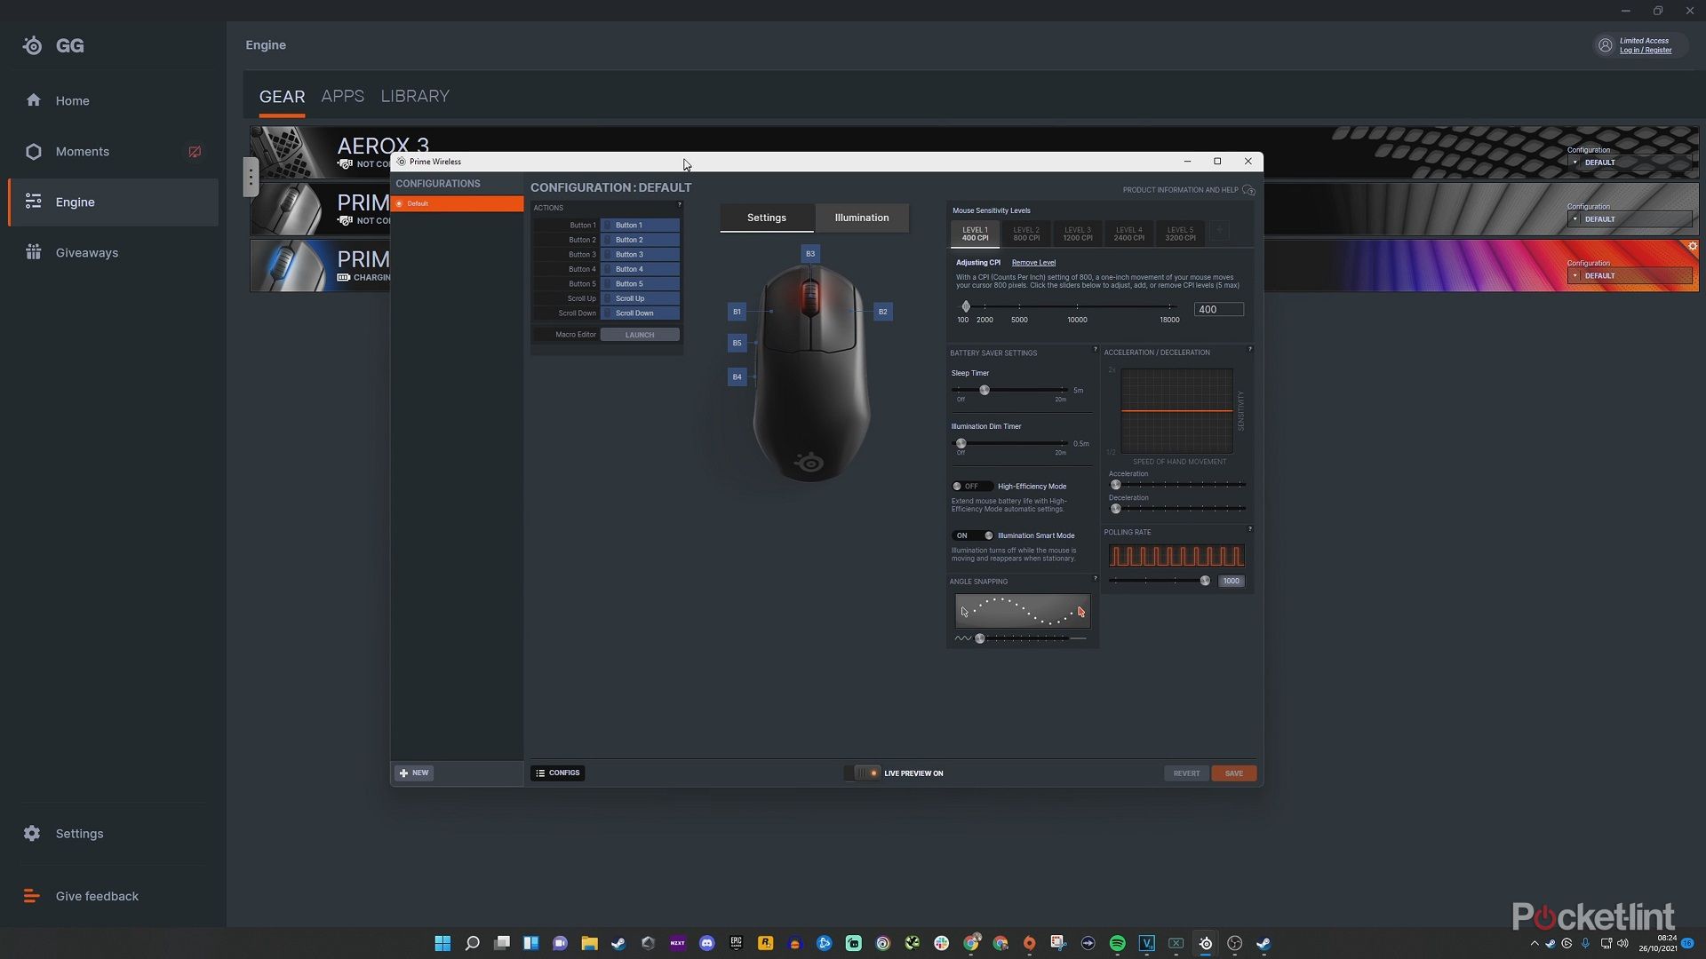Image resolution: width=1706 pixels, height=959 pixels.
Task: Open the Configs list at dialog bottom
Action: 557,773
